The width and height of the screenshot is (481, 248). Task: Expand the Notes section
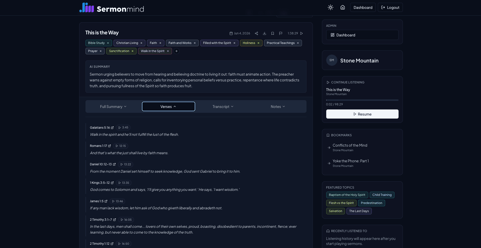[x=278, y=107]
